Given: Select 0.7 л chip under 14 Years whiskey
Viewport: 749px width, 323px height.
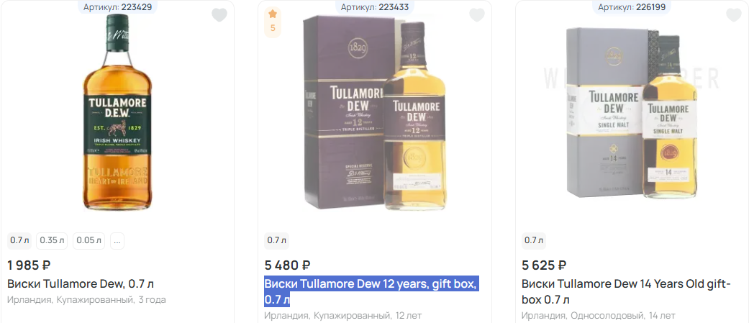Looking at the screenshot, I should (x=534, y=240).
